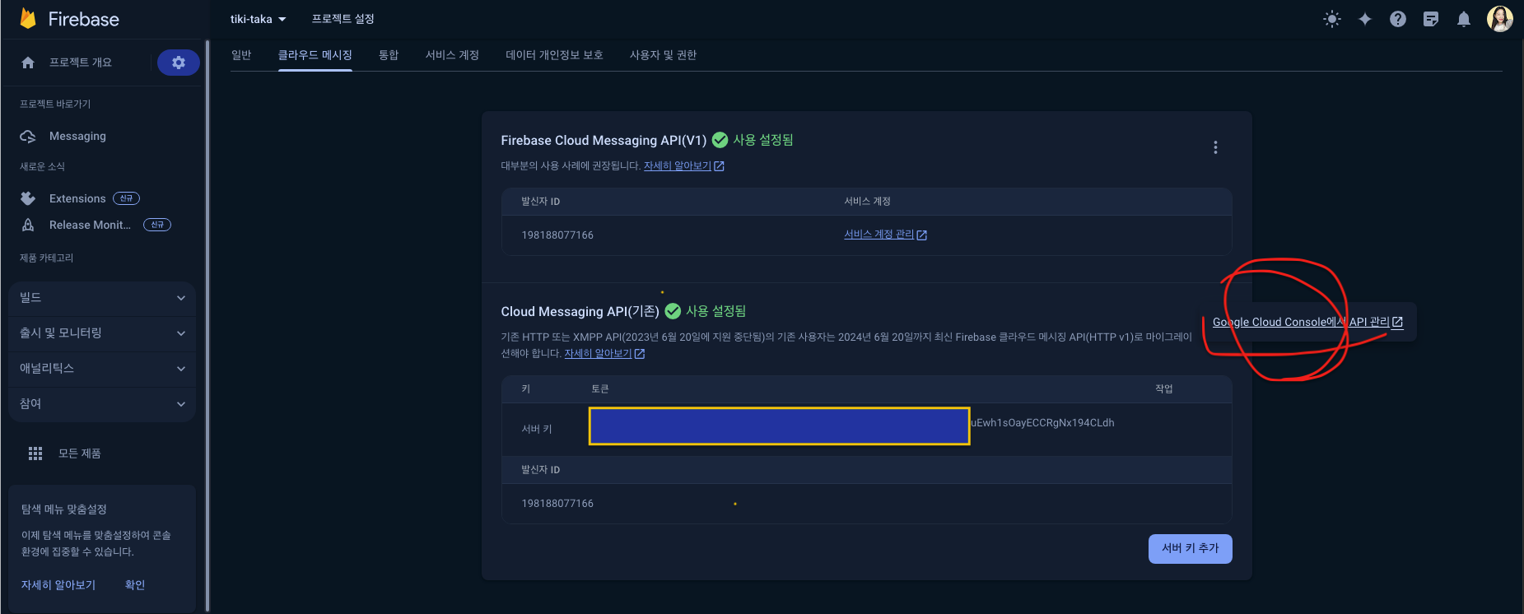This screenshot has height=614, width=1524.
Task: Open the 통합 tab
Action: click(x=389, y=55)
